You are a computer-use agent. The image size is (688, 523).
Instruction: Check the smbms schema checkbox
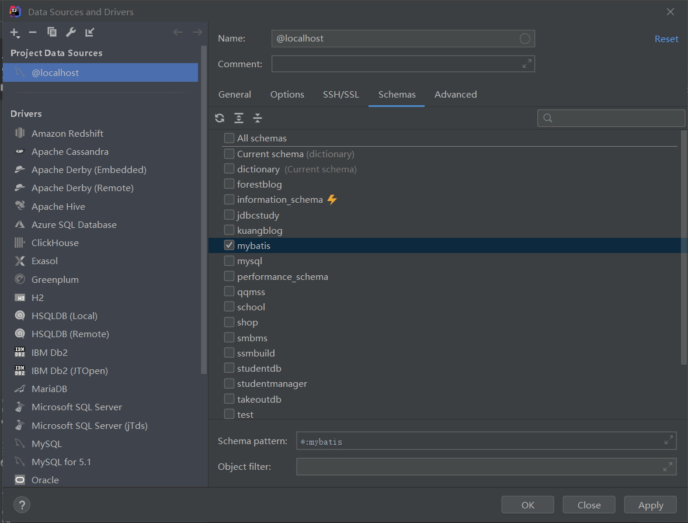pos(229,338)
